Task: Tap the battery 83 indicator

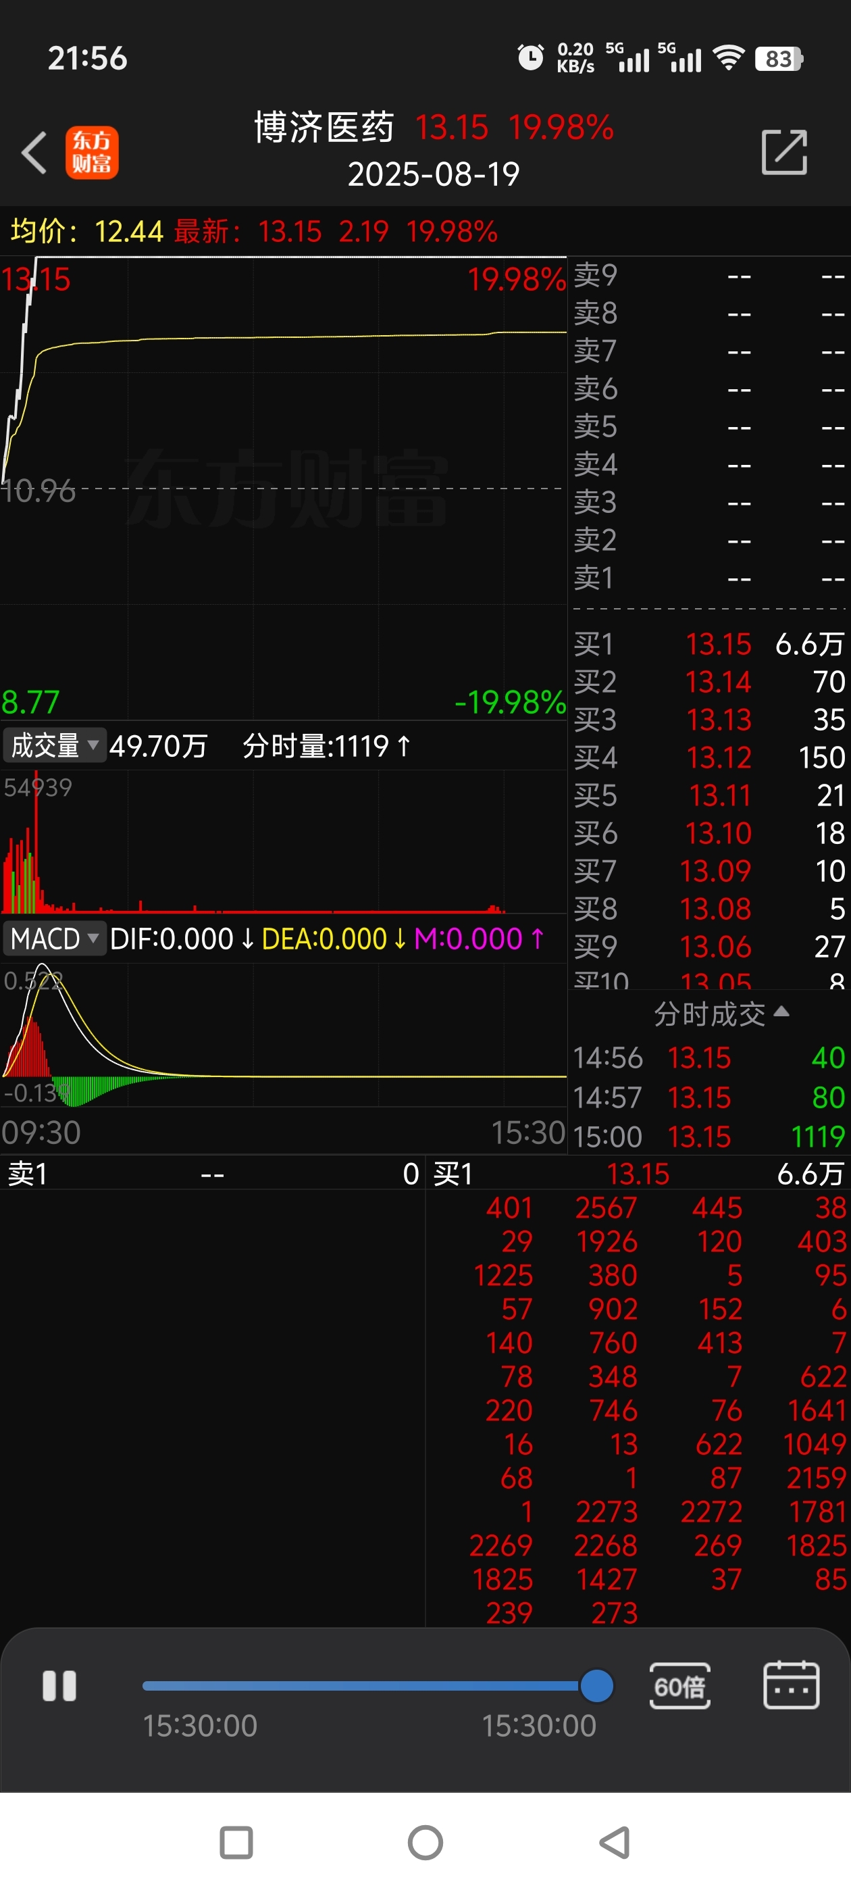Action: click(x=779, y=59)
